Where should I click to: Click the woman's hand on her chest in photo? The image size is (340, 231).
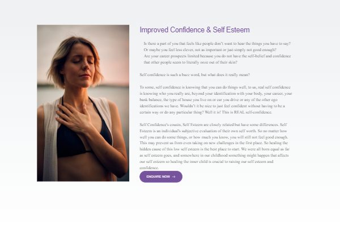75,118
